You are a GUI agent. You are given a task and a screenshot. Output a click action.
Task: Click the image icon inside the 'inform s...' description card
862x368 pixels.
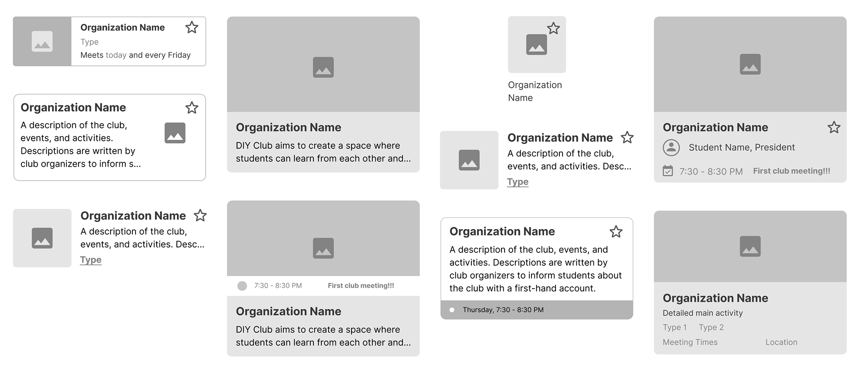(x=175, y=133)
